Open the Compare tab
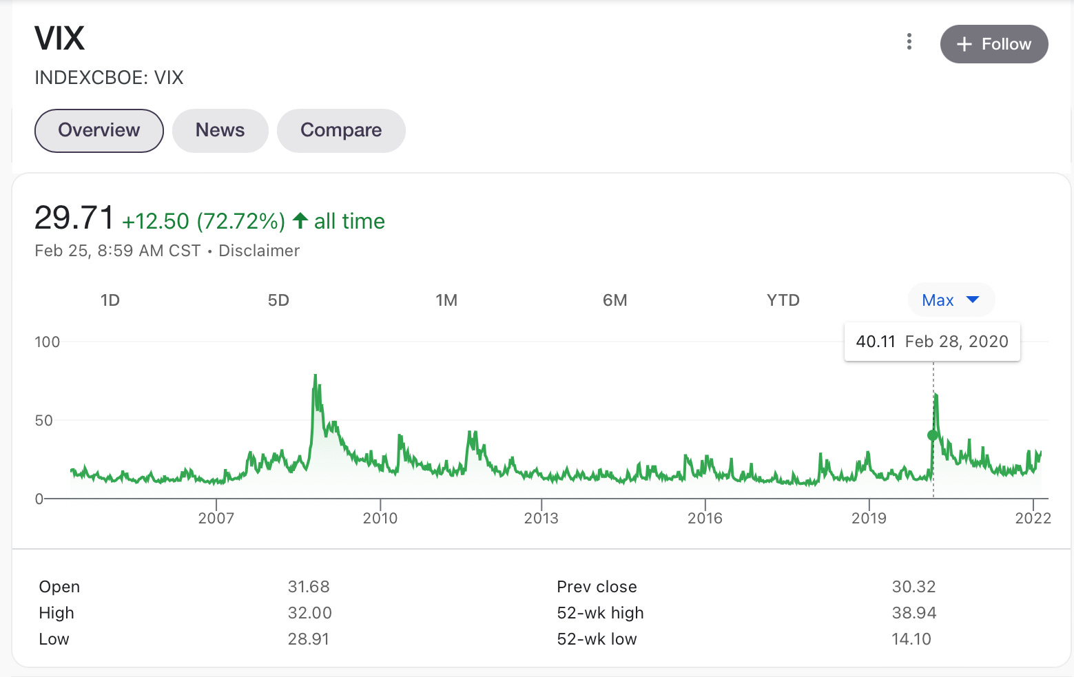1074x677 pixels. coord(341,130)
